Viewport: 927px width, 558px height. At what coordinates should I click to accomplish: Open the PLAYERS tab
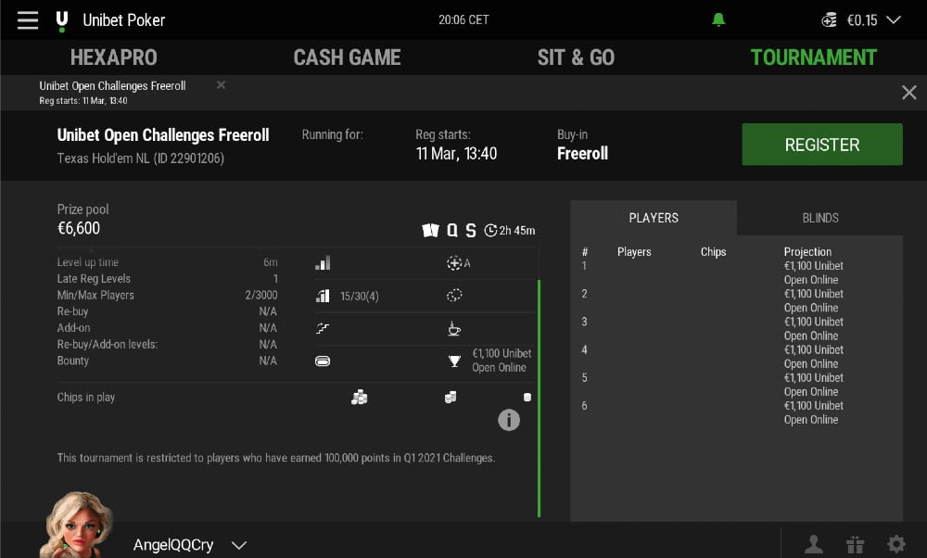click(654, 218)
